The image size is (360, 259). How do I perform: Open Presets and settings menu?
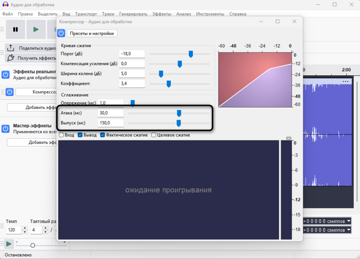92,33
